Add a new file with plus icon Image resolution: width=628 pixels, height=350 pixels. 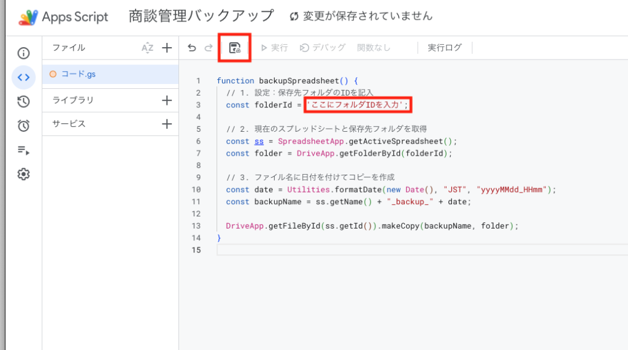tap(166, 48)
